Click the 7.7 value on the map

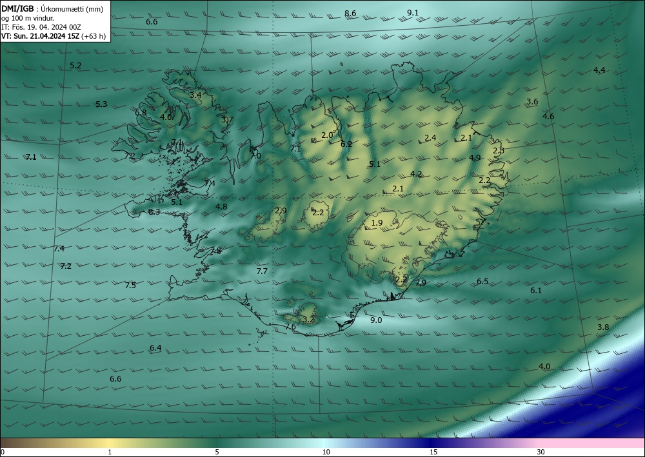(262, 271)
